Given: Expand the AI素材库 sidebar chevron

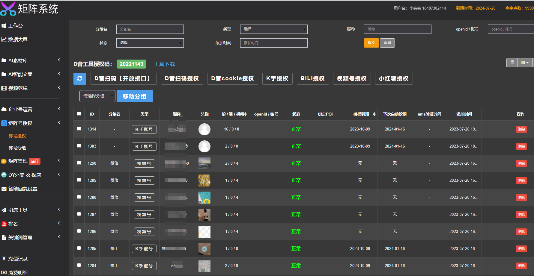Looking at the screenshot, I should coord(59,60).
